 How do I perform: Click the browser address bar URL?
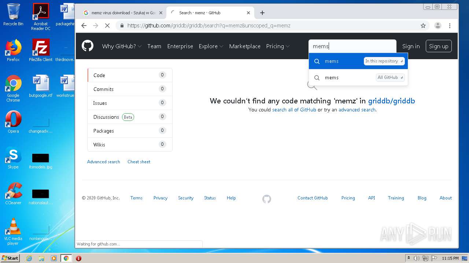click(x=209, y=26)
